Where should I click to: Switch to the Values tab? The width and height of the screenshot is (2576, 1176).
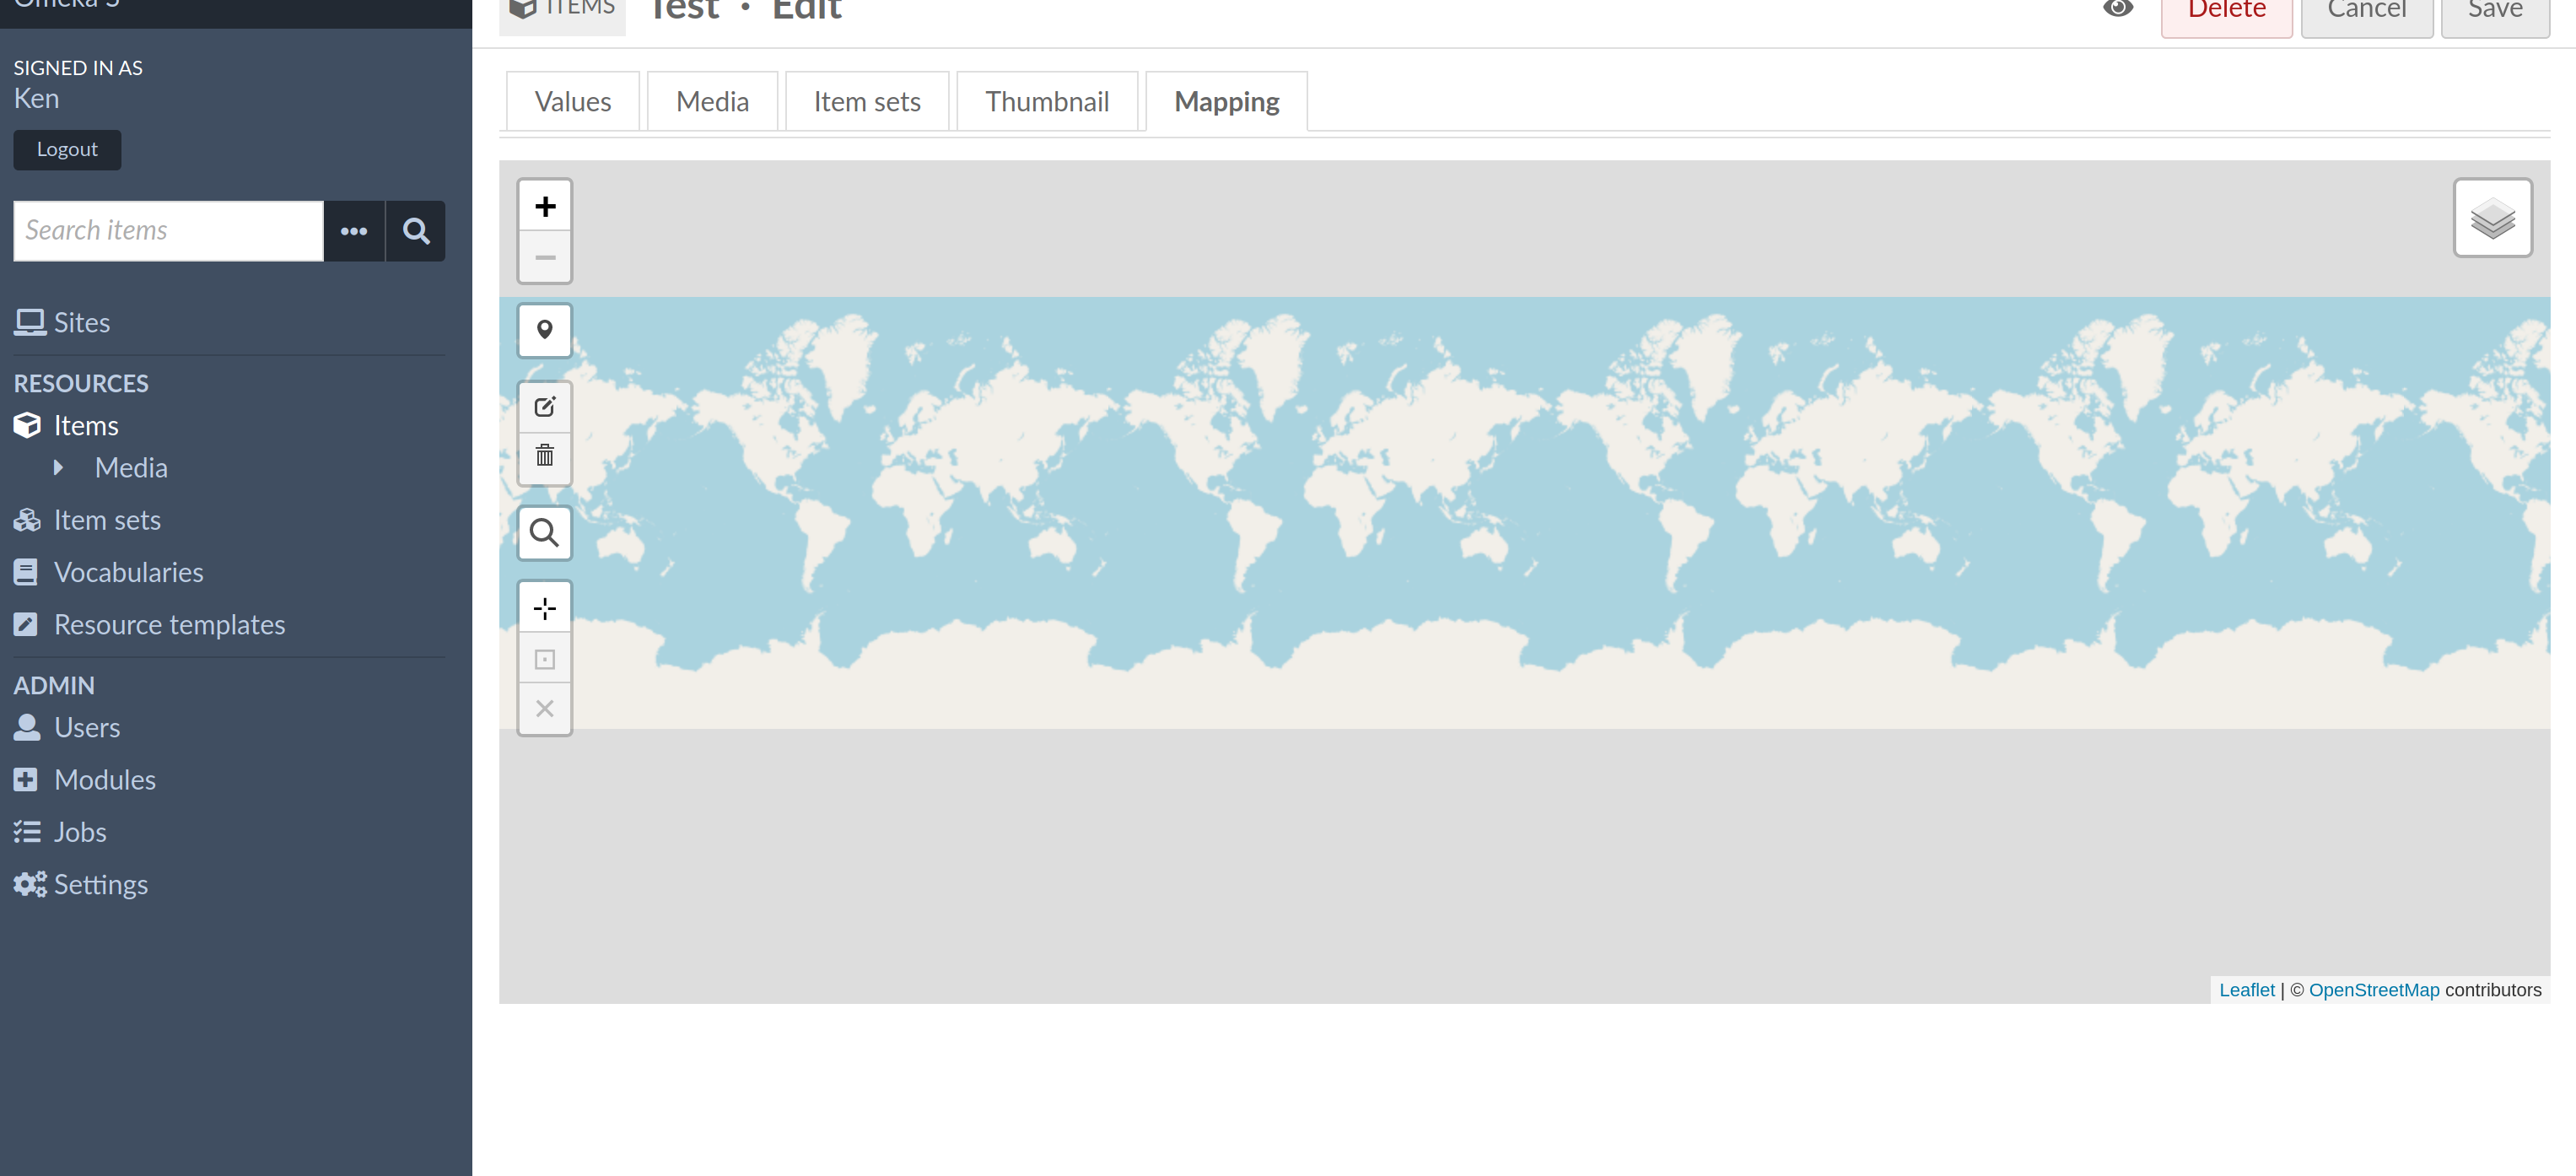[571, 100]
